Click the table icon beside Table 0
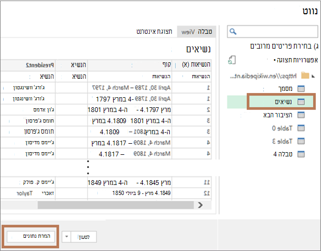 tap(301, 128)
